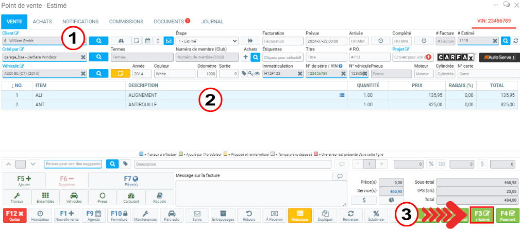Open the Étape dropdown showing 1 - Estimé
The image size is (520, 229).
207,41
